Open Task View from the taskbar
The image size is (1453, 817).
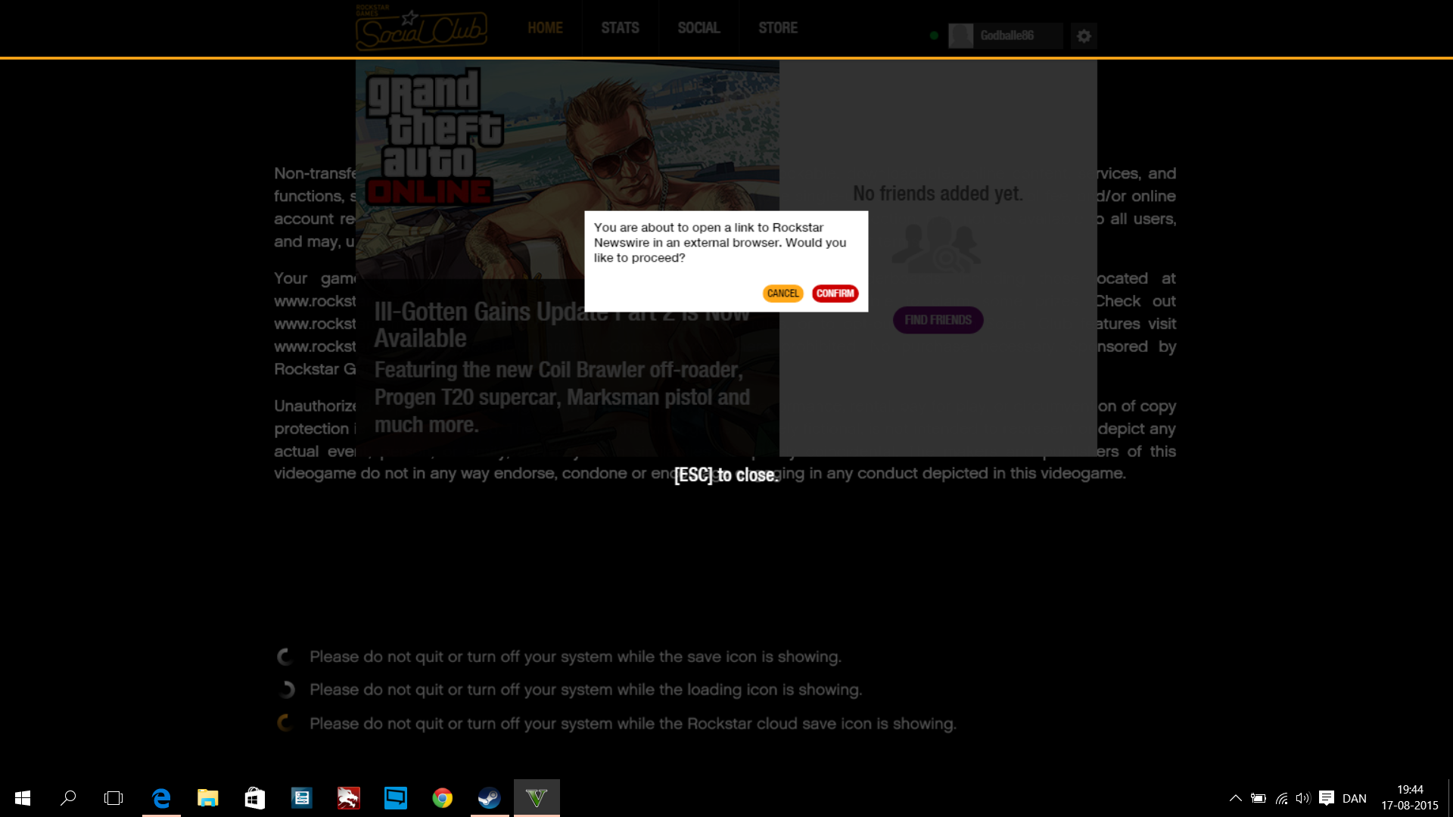pos(114,798)
